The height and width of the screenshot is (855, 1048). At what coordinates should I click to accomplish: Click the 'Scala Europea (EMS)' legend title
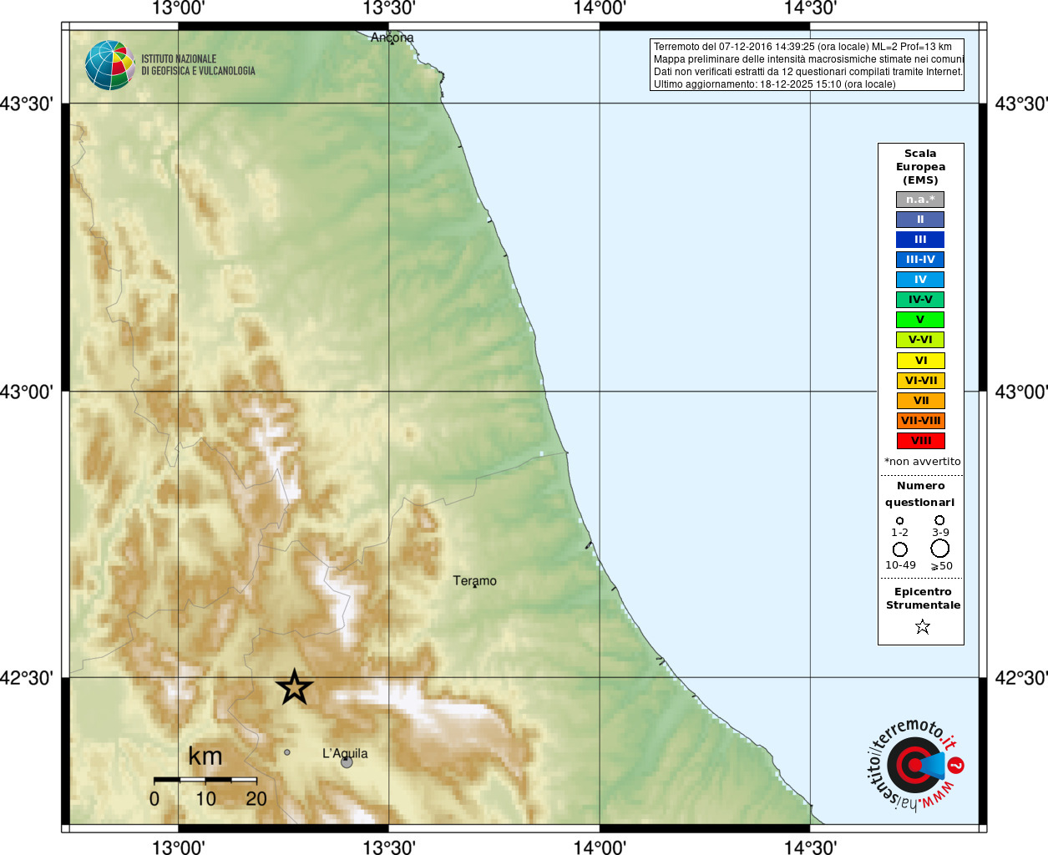[920, 167]
